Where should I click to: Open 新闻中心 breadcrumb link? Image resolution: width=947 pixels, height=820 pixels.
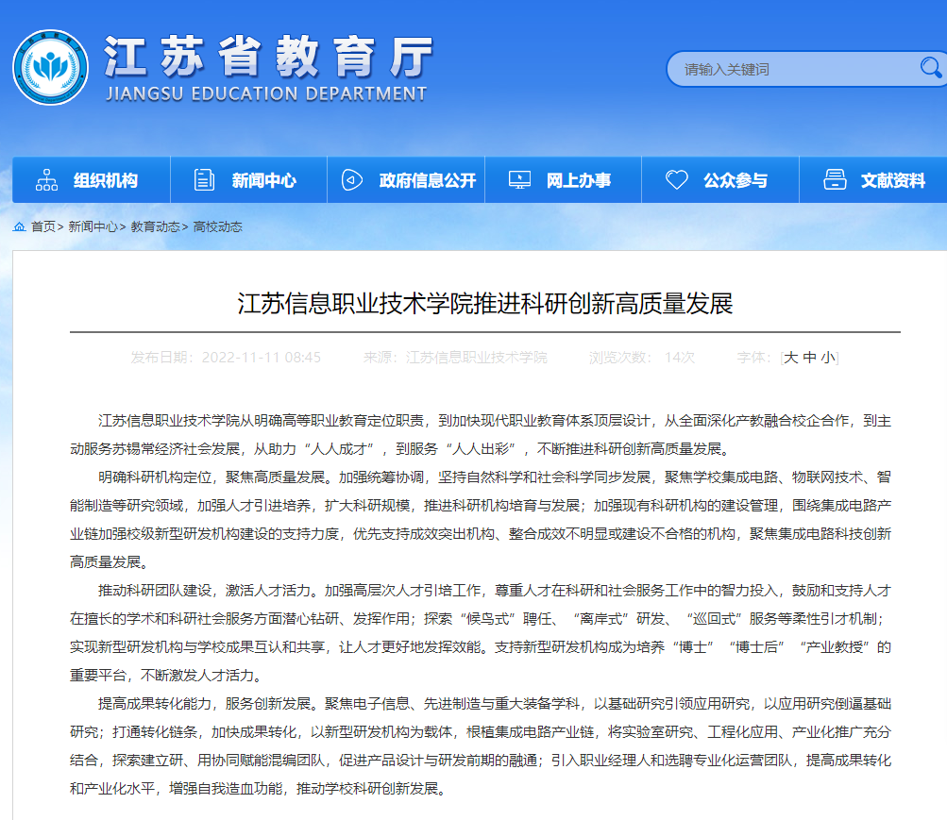pyautogui.click(x=93, y=226)
